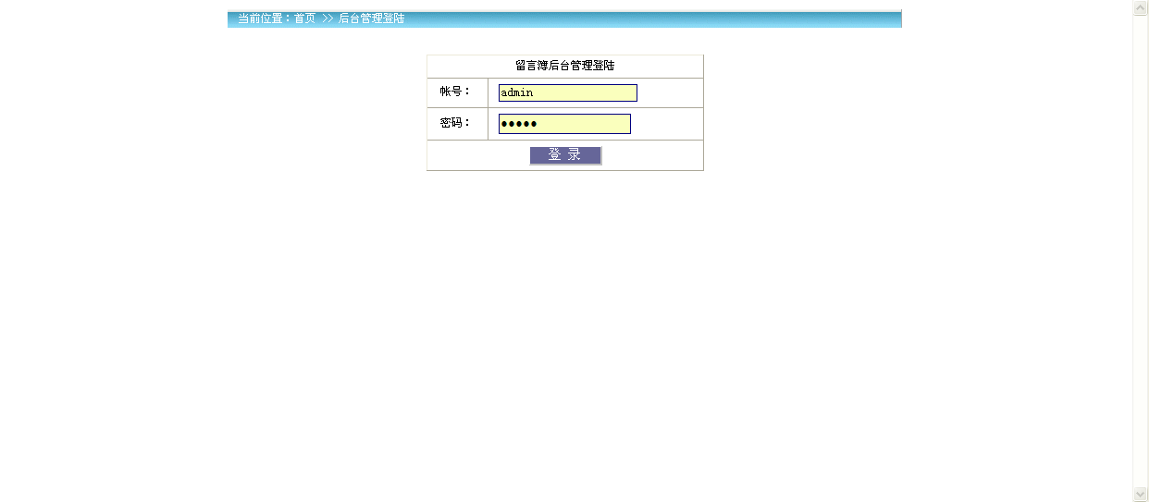
Task: Go to 首页 via the breadcrumb link
Action: pos(304,18)
